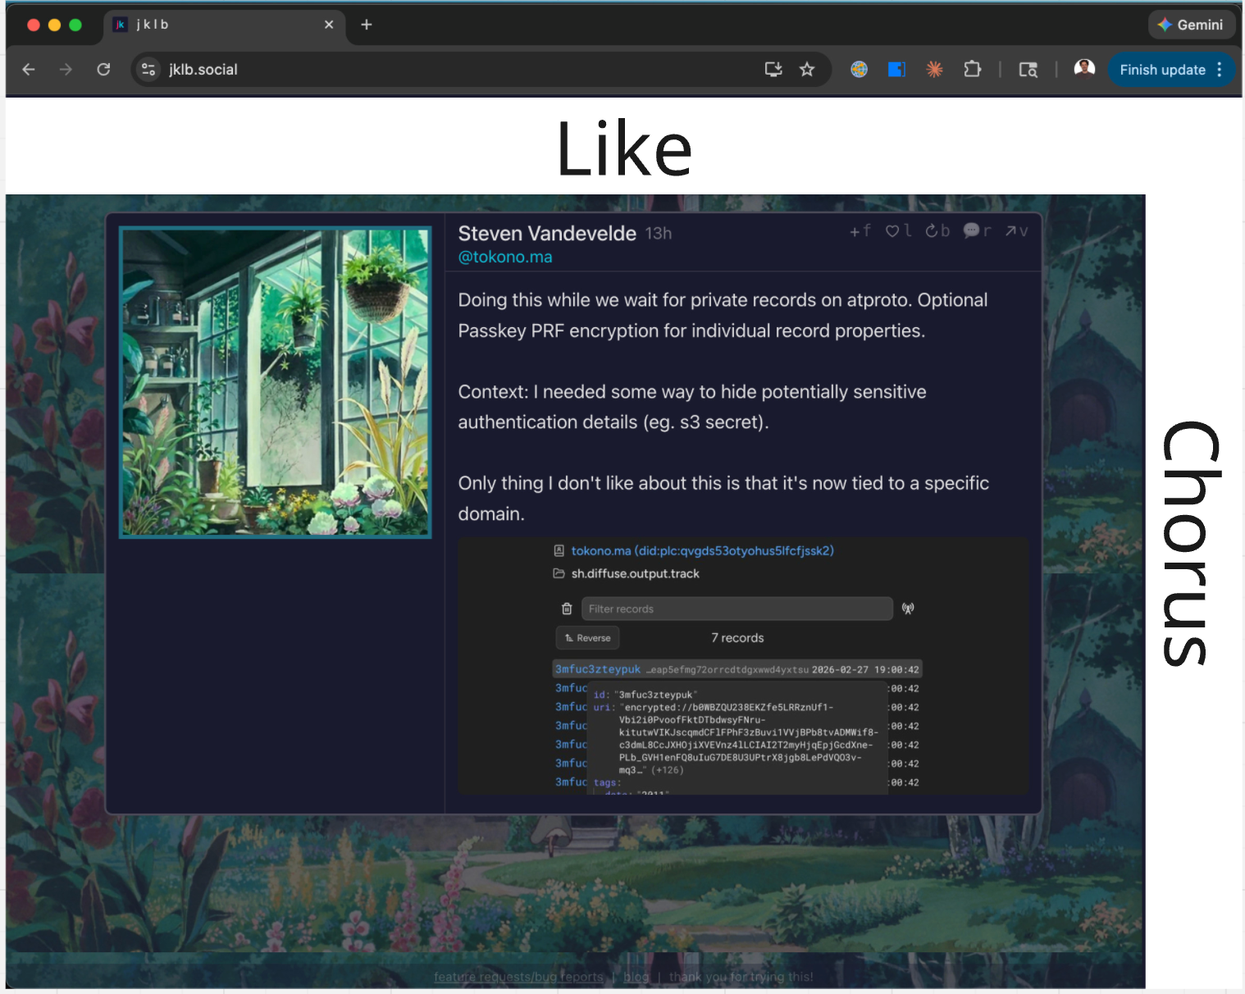Click the trash icon beside Filter records

click(567, 609)
